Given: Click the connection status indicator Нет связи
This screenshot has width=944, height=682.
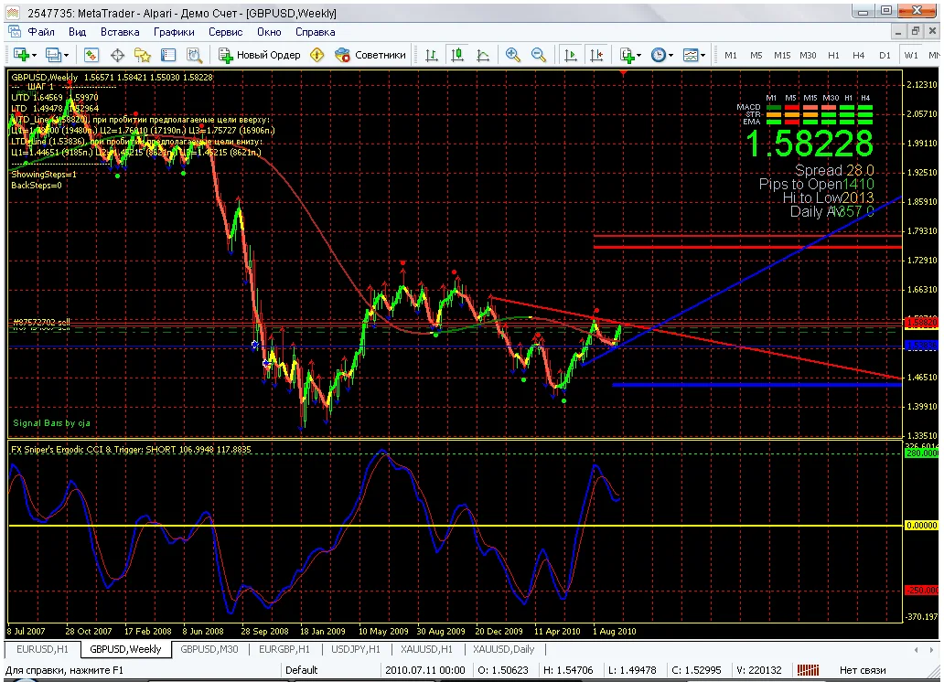Looking at the screenshot, I should 861,670.
